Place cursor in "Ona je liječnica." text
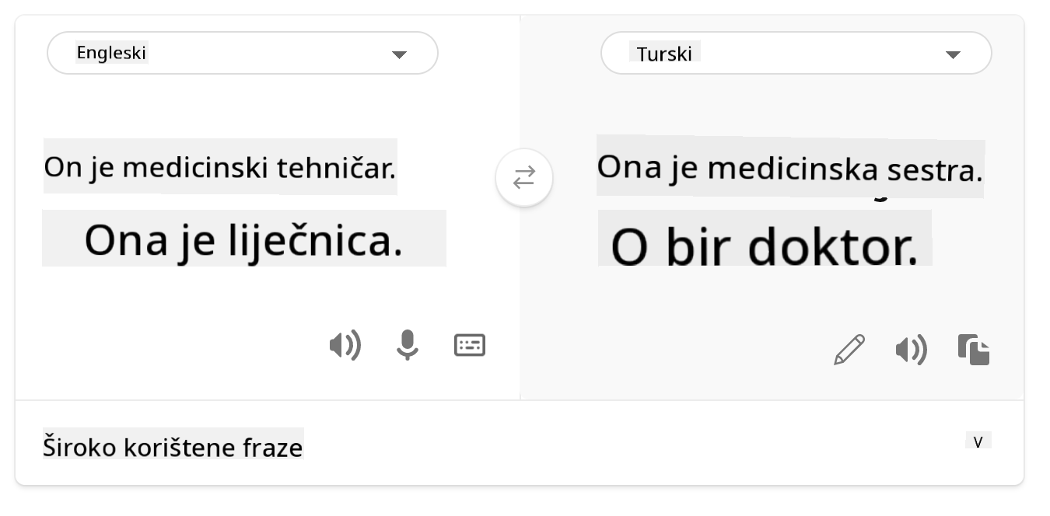 (243, 239)
